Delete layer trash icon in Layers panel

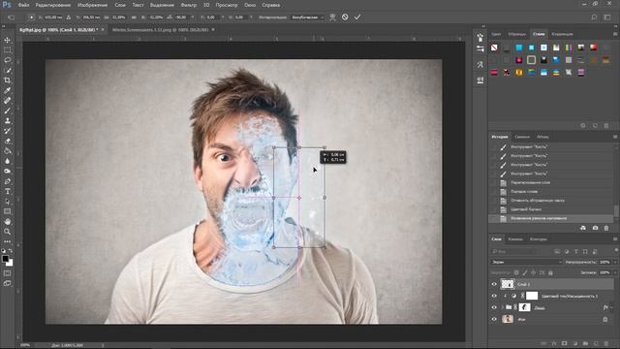point(606,343)
